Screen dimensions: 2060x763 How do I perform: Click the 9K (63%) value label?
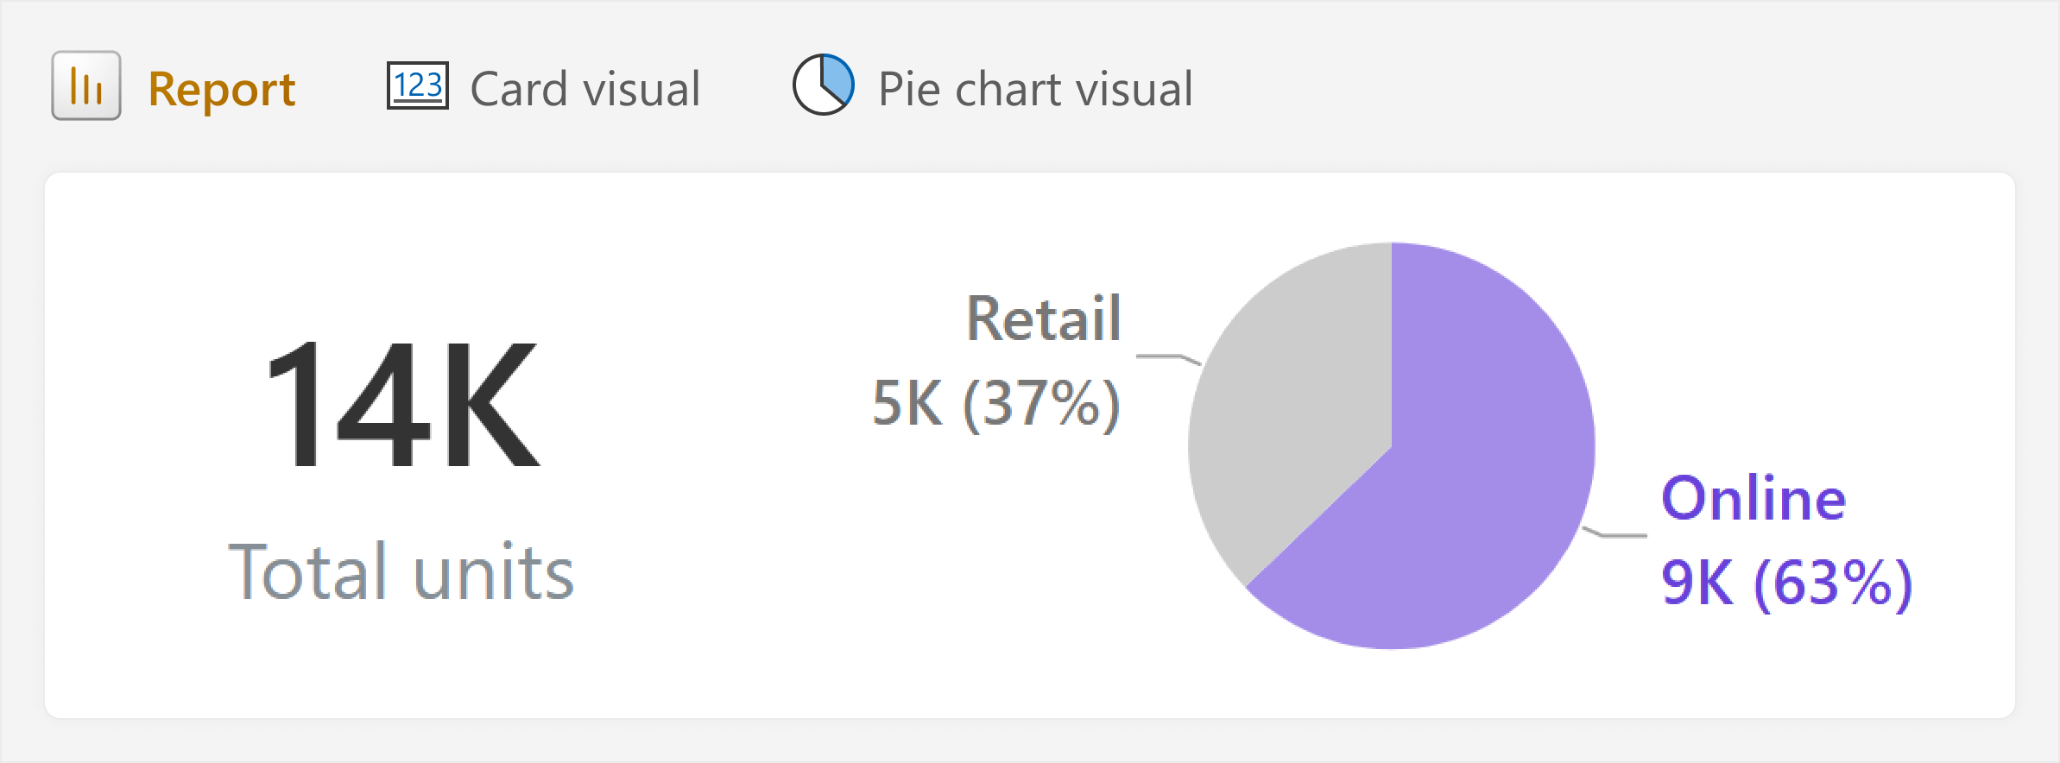(1787, 583)
